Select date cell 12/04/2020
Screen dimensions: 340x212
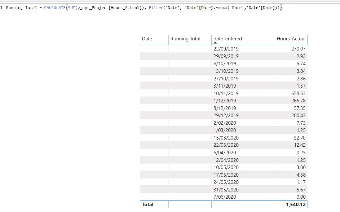[x=226, y=160]
